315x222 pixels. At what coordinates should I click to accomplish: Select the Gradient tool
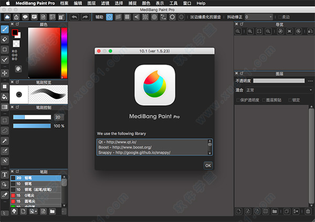tap(5, 107)
